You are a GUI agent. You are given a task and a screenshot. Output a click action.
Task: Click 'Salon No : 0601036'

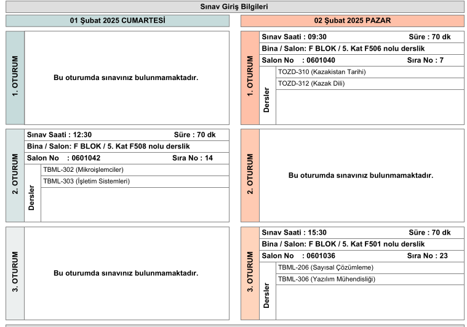click(298, 256)
